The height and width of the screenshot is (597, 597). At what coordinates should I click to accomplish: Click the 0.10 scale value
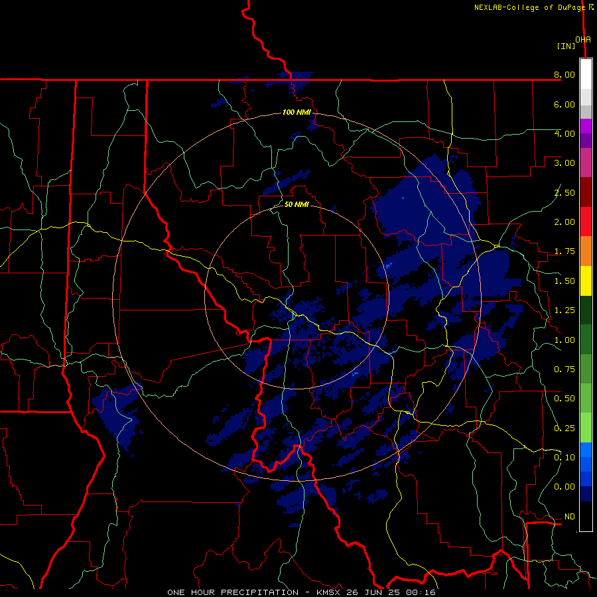coord(564,458)
